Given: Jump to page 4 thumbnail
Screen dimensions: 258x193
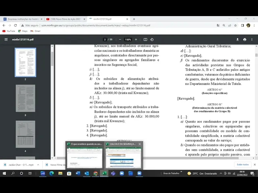Looking at the screenshot, I should click(25, 134).
